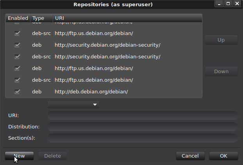Viewport: 243px width, 165px height.
Task: Select the http://deb.debian.org/debian/ row
Action: [x=91, y=92]
